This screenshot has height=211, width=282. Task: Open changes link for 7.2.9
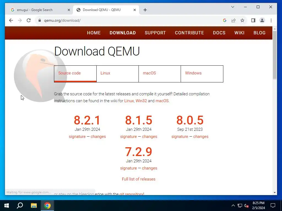click(150, 168)
